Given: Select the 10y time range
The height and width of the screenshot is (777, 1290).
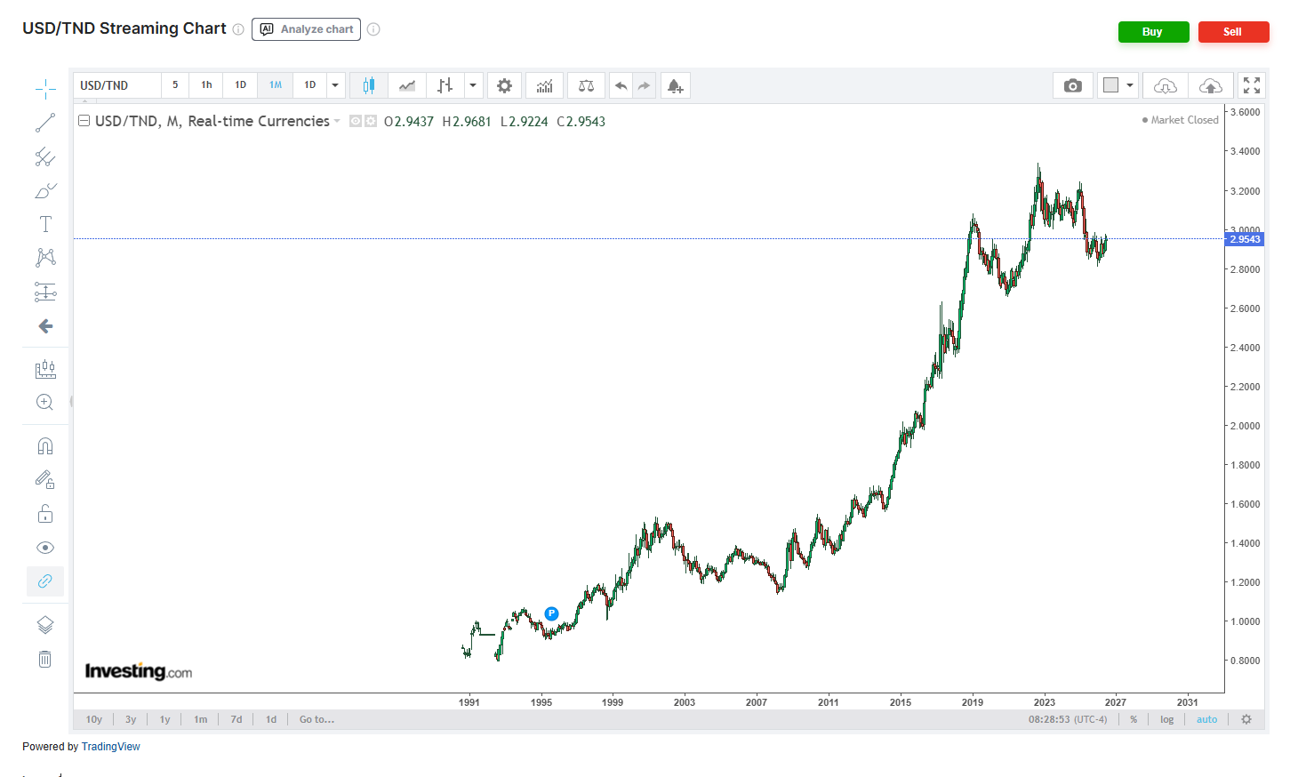Looking at the screenshot, I should point(93,719).
